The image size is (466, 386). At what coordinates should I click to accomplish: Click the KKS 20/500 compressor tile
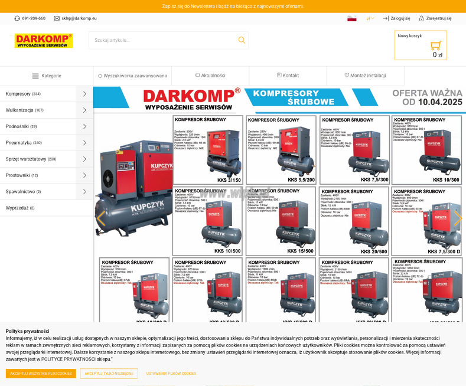pyautogui.click(x=354, y=221)
